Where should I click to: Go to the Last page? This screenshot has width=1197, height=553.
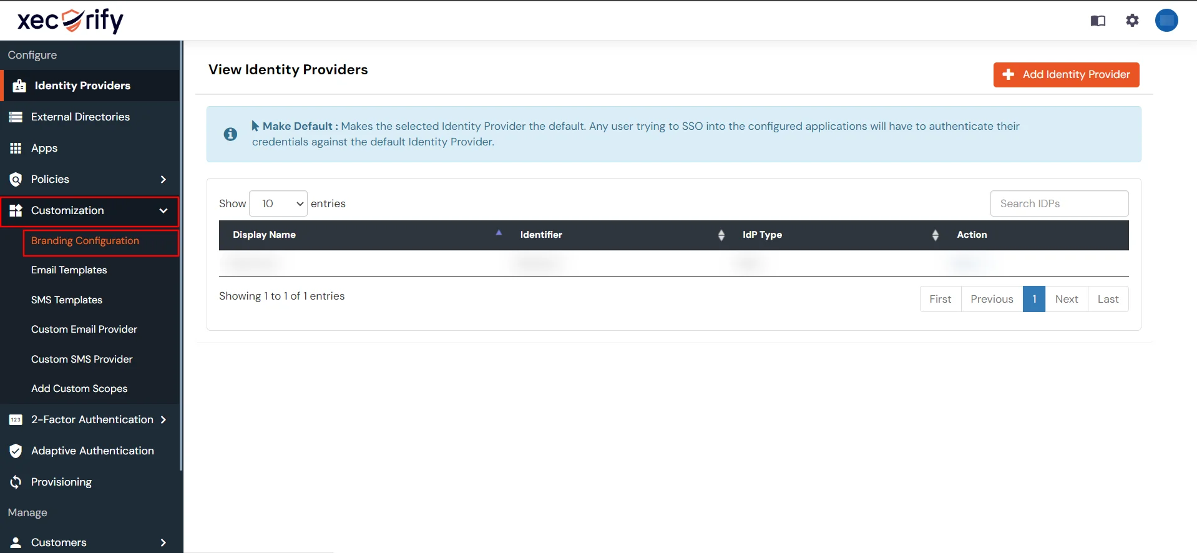pos(1108,299)
